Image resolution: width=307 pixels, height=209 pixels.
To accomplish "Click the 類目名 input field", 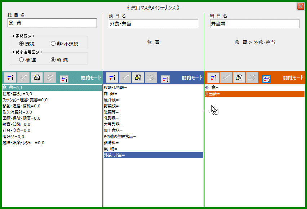I will tap(153, 23).
